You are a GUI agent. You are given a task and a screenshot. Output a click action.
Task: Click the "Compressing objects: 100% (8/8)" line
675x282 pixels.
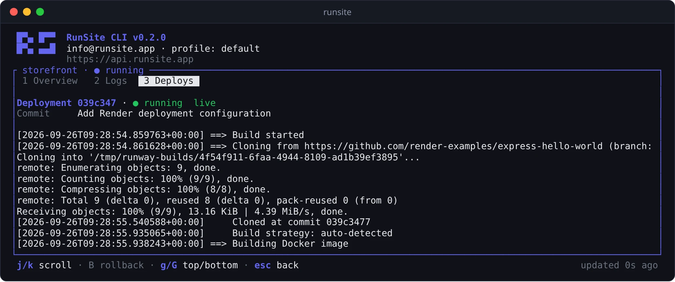[144, 189]
